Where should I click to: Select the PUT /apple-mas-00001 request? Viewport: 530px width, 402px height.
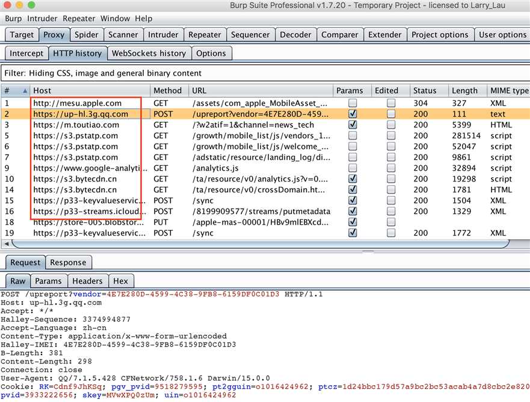(265, 222)
